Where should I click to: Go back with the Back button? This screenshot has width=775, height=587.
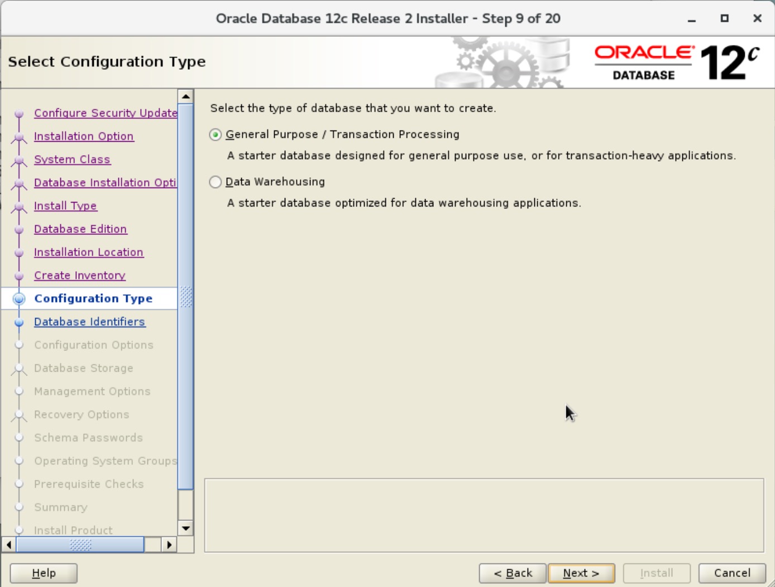pyautogui.click(x=513, y=573)
